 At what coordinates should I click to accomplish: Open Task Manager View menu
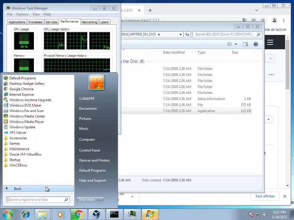click(x=36, y=14)
